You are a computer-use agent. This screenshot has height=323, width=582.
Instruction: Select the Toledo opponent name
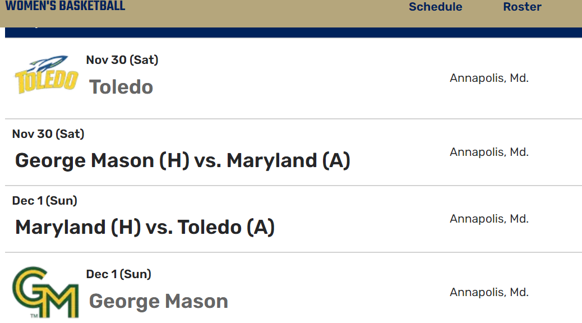[121, 87]
